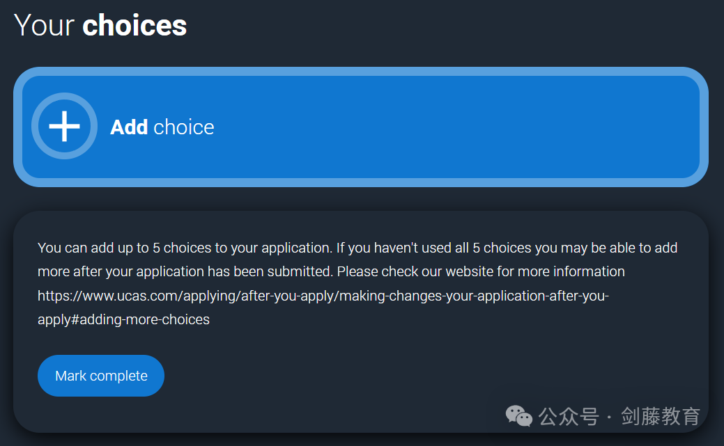Click the light blue border of Add choice card
Screen dimensions: 724x446
[361, 71]
